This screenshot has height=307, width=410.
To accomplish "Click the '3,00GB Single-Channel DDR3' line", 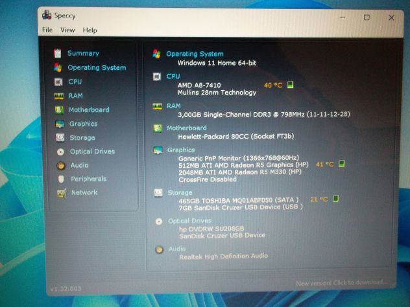I will tap(264, 115).
